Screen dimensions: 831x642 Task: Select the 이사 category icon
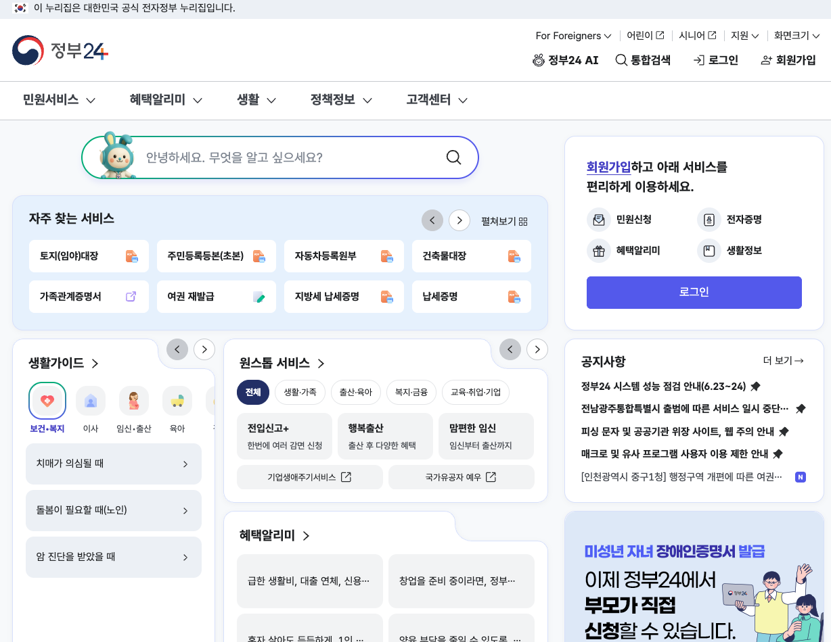91,401
